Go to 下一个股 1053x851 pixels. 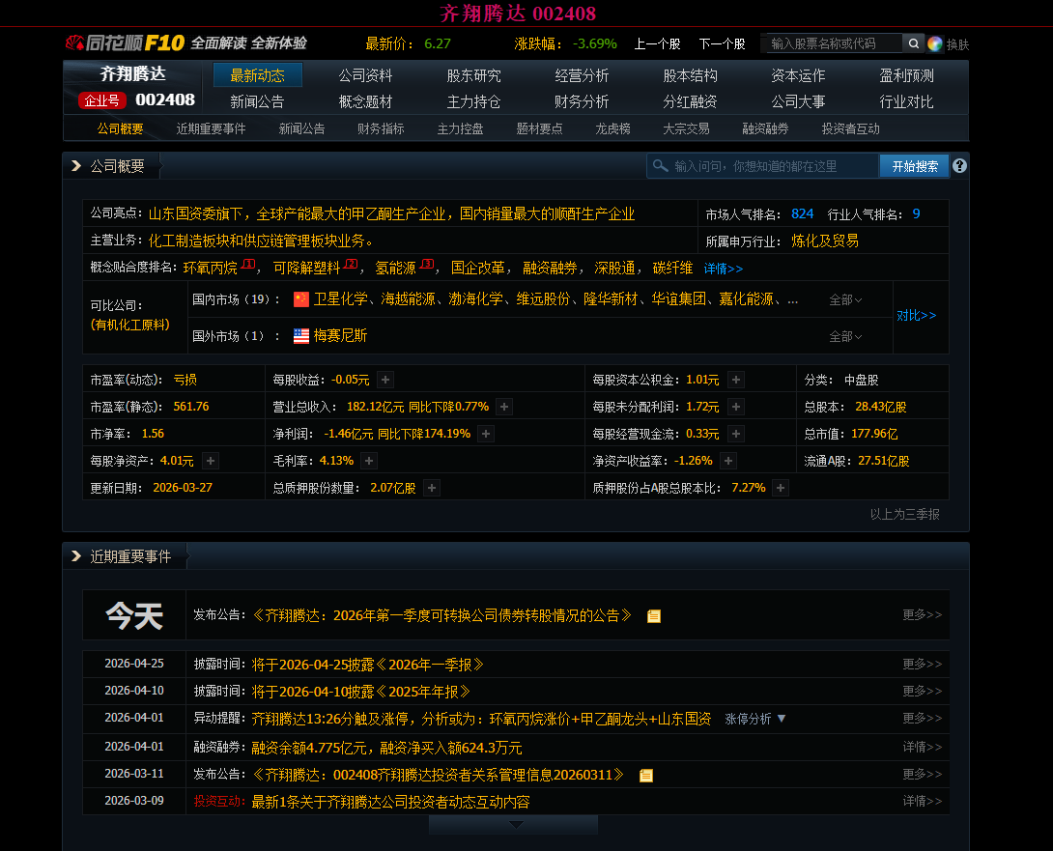click(x=722, y=43)
